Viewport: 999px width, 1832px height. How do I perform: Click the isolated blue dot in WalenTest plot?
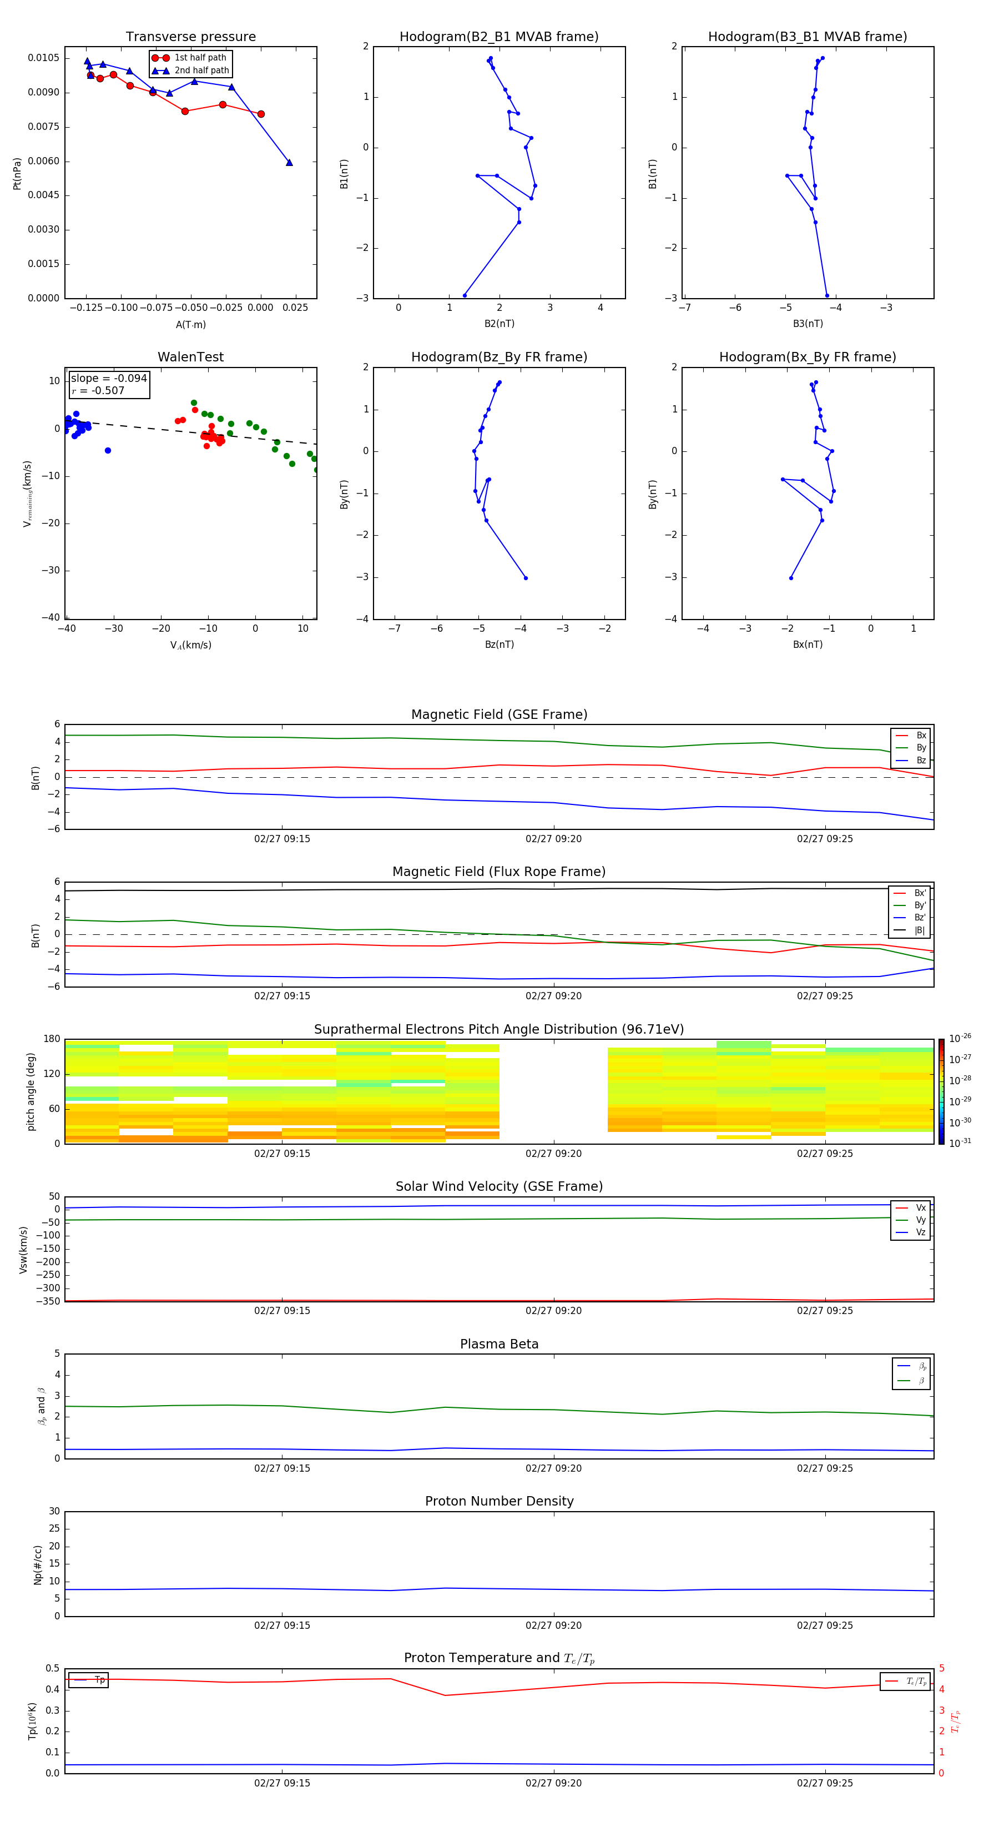108,450
